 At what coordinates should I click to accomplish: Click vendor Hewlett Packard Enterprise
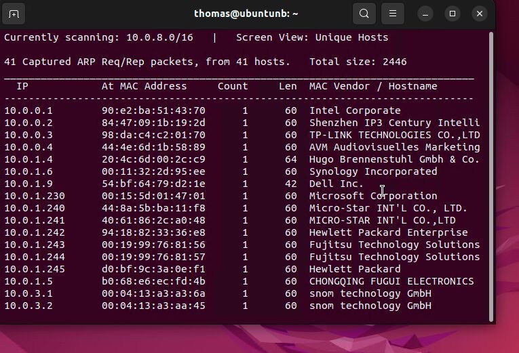click(x=389, y=232)
